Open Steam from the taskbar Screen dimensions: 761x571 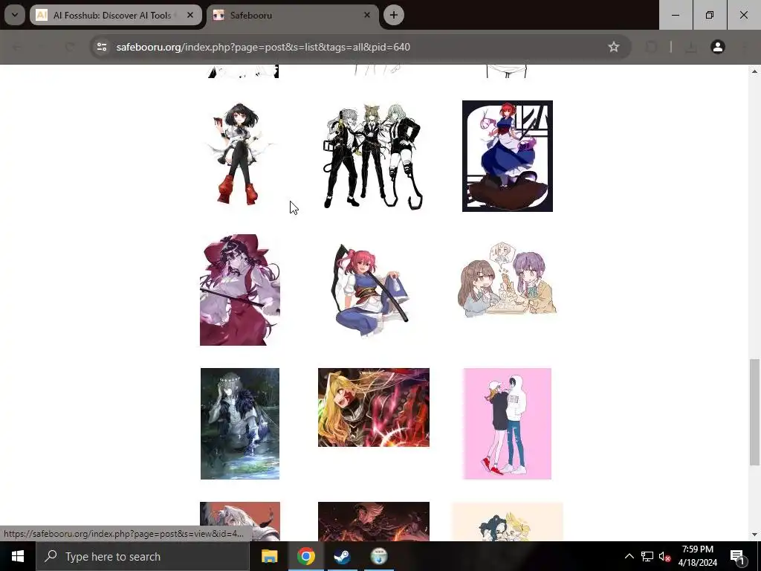tap(342, 556)
